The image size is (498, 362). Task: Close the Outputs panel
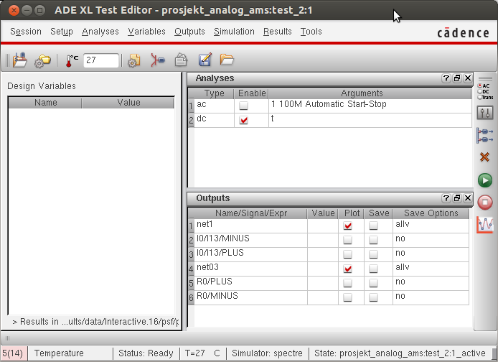coord(468,198)
